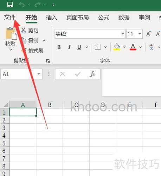Click the Select All corner triangle

click(x=6, y=105)
